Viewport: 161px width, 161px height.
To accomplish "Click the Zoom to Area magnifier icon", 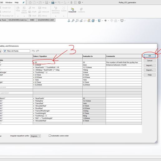I will 77,21.
